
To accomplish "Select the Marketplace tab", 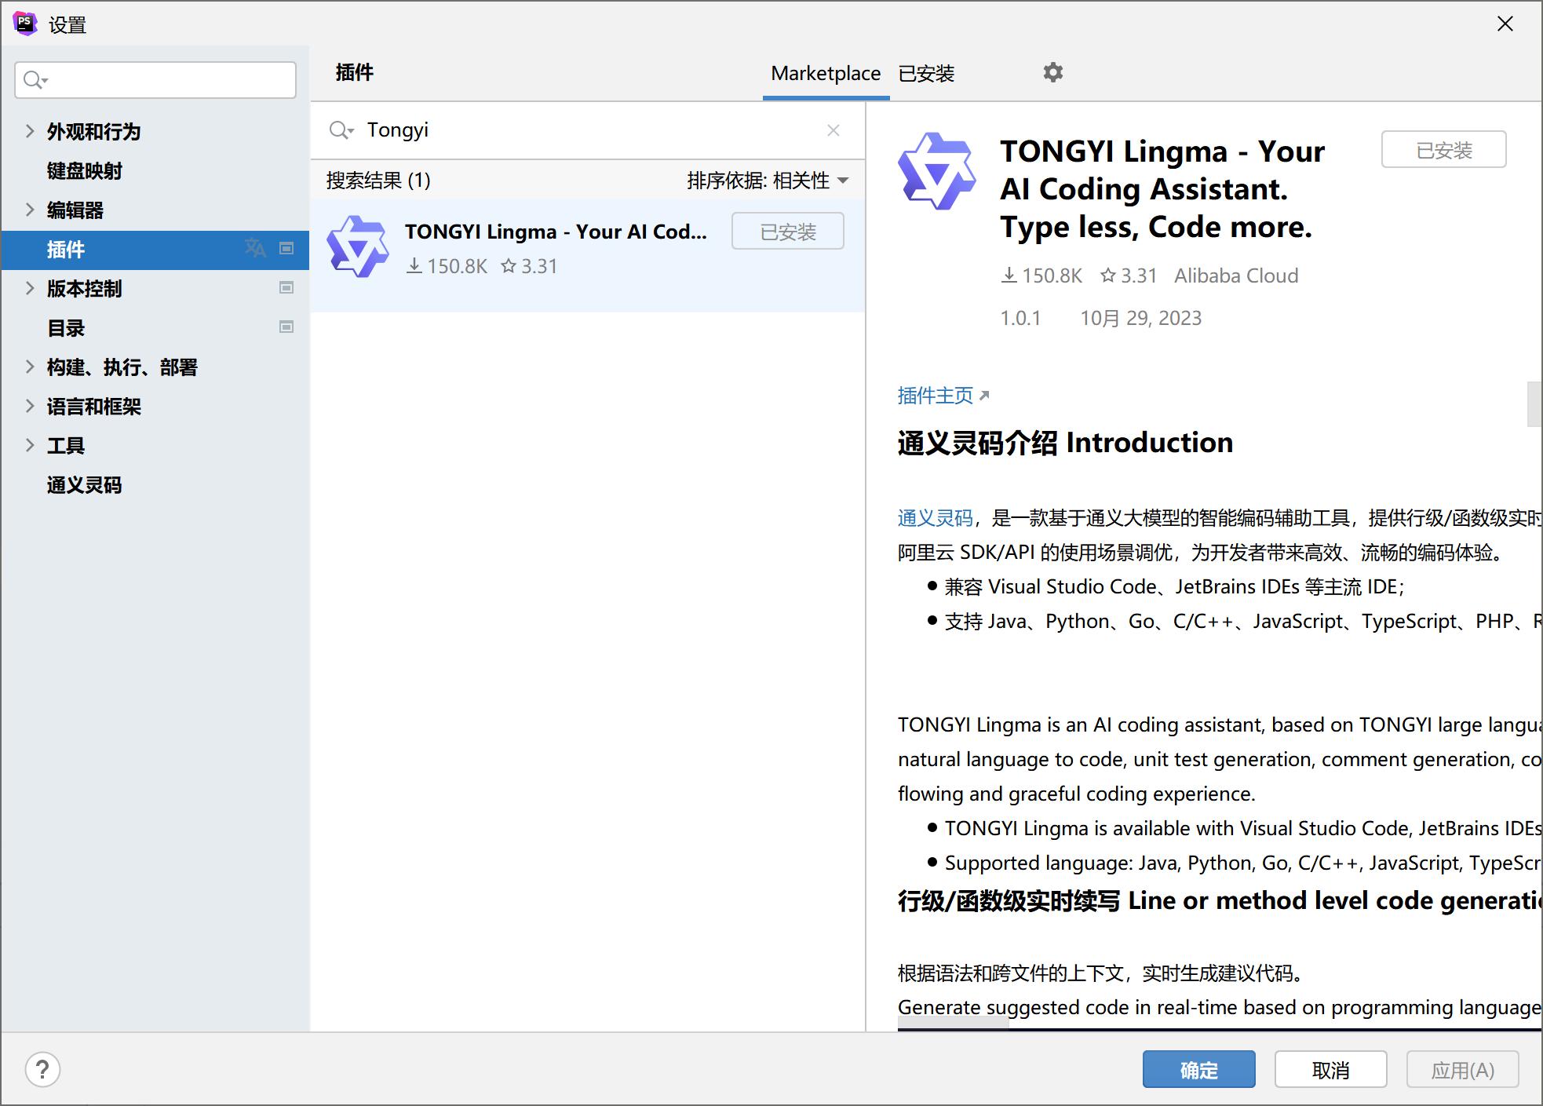I will tap(826, 73).
